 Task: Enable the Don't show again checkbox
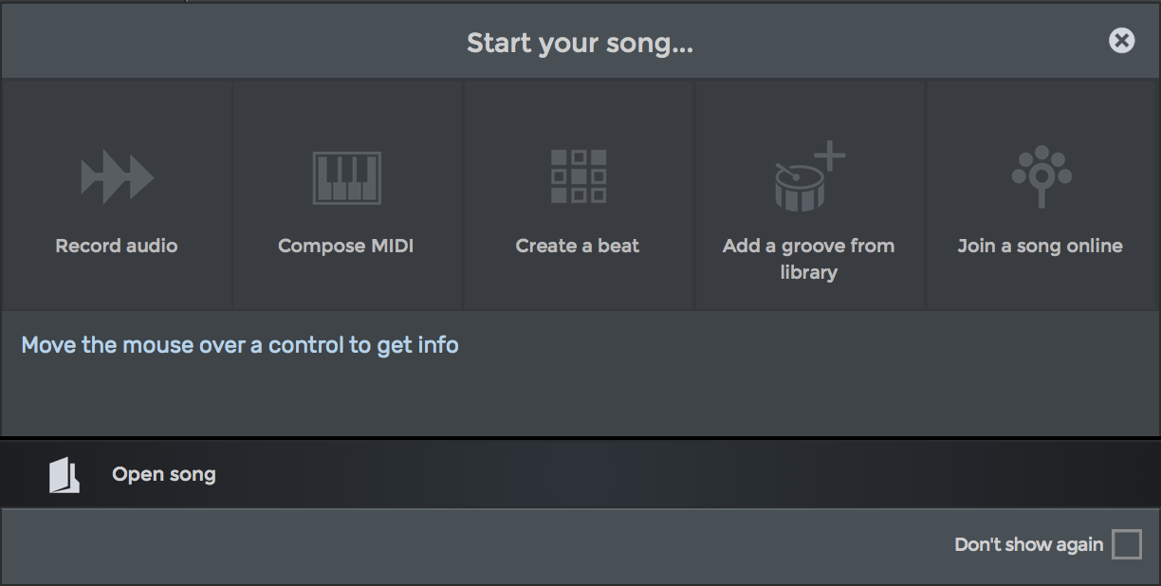pyautogui.click(x=1127, y=544)
